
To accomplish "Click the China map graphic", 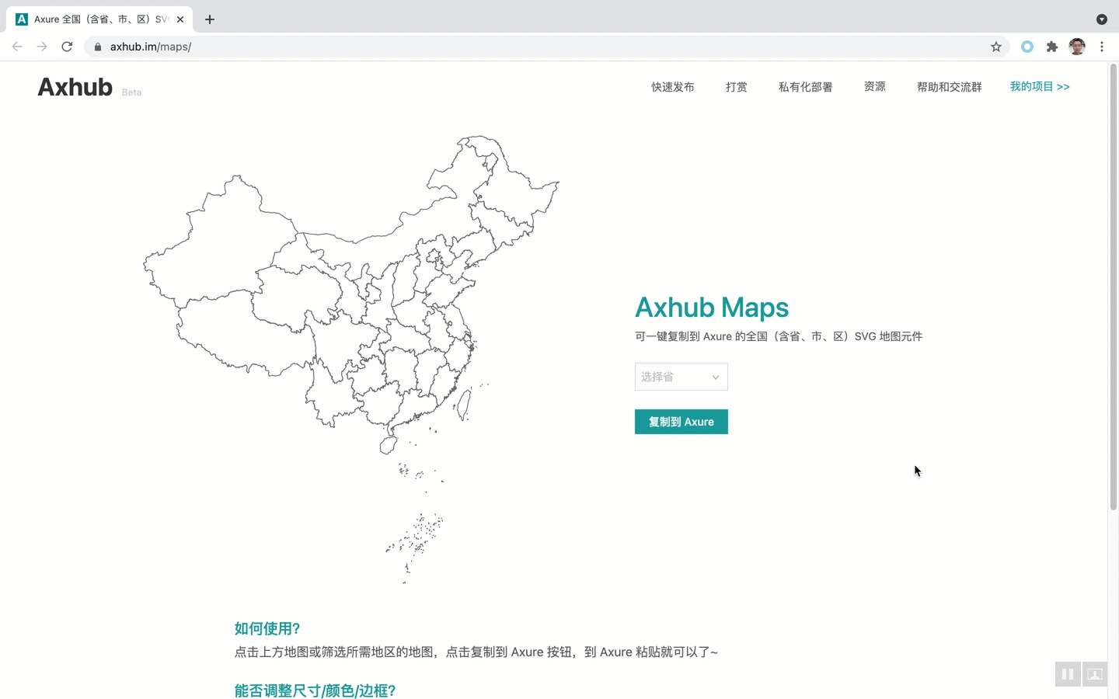I will click(351, 360).
